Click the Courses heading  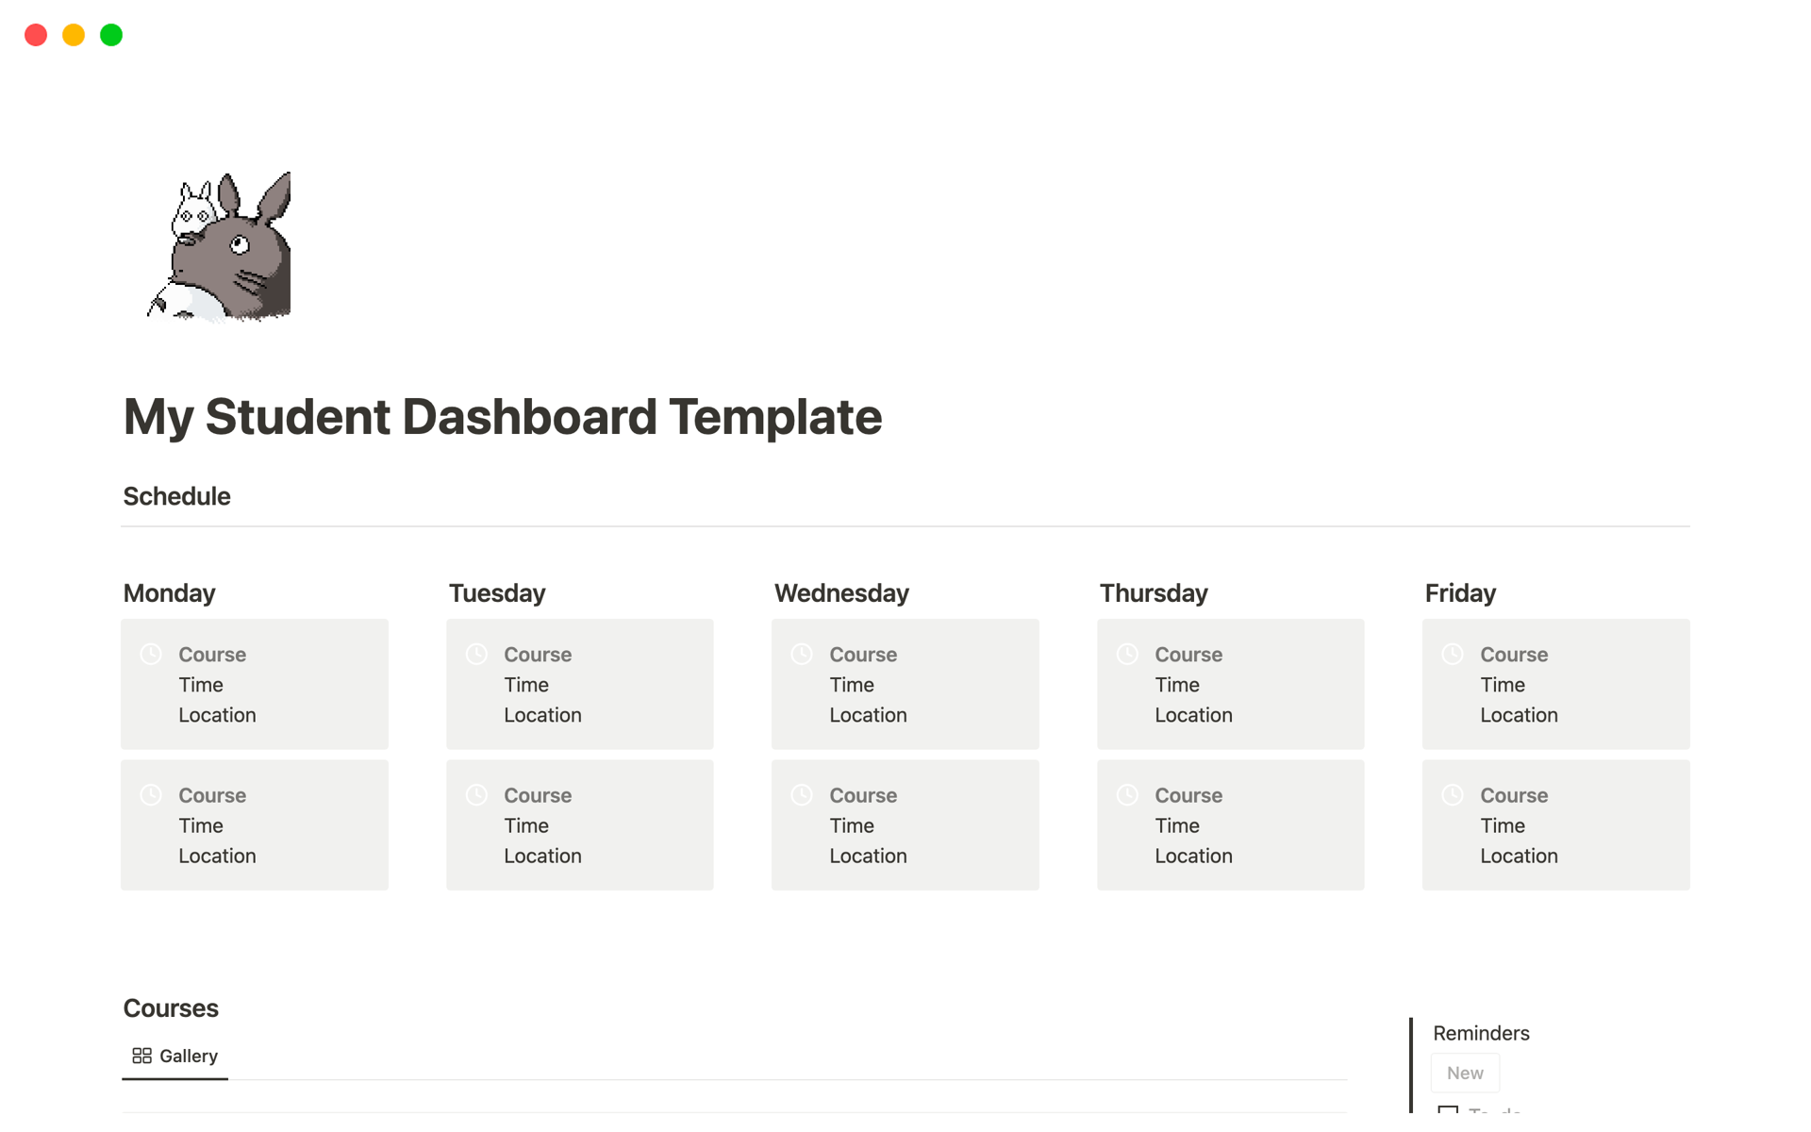171,1008
